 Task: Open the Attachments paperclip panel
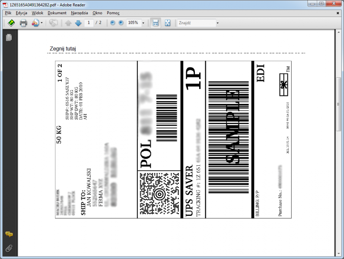coord(9,248)
